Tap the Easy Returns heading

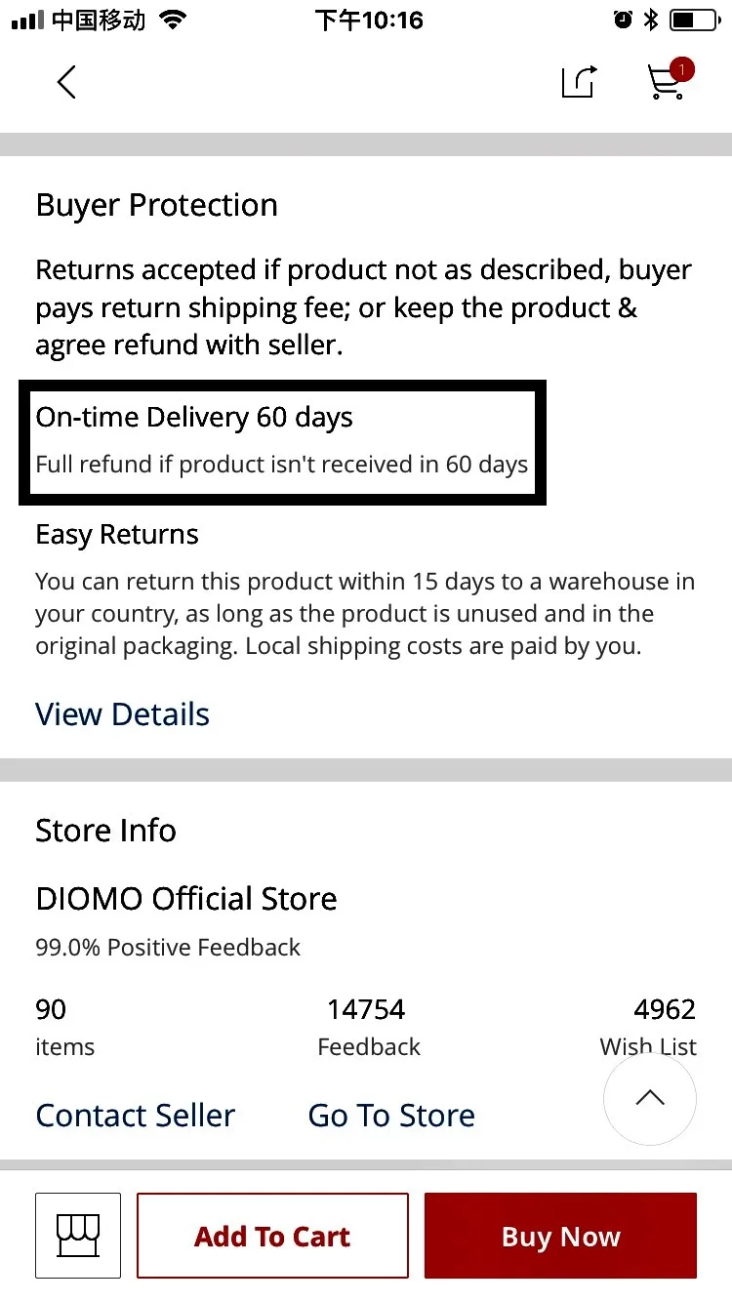[117, 535]
